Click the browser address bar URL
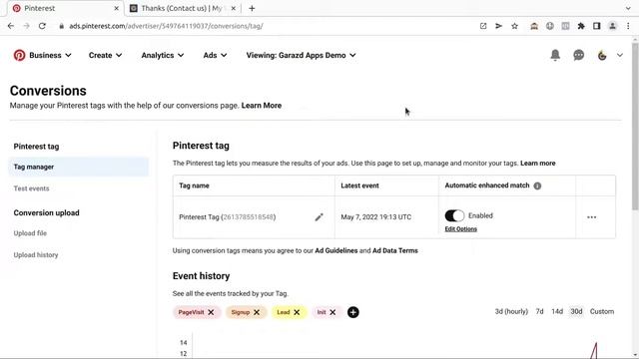 (166, 26)
